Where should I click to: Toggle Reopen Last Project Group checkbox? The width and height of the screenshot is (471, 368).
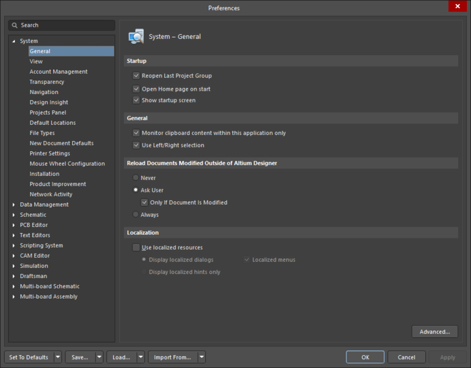point(137,76)
